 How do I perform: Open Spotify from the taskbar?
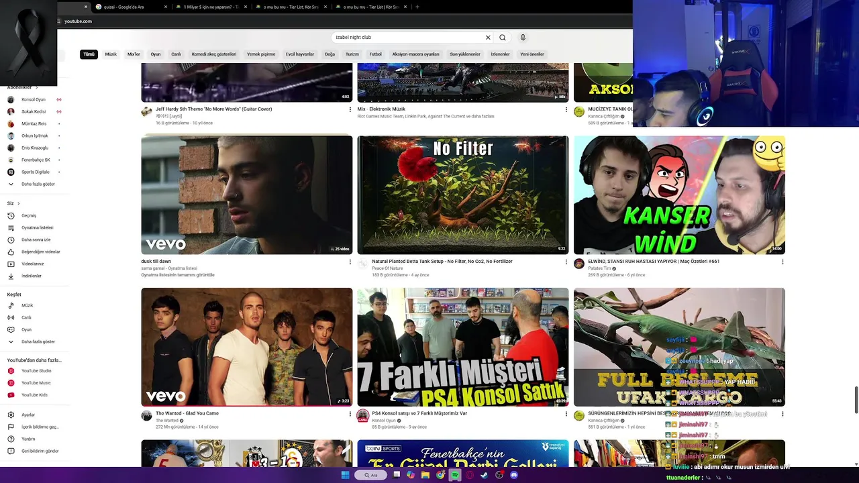[455, 475]
